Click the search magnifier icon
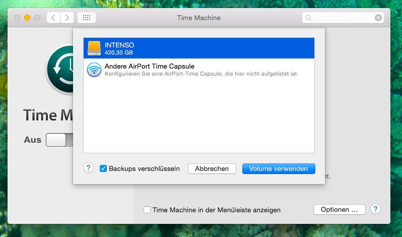Viewport: 402px width, 237px height. pyautogui.click(x=309, y=18)
